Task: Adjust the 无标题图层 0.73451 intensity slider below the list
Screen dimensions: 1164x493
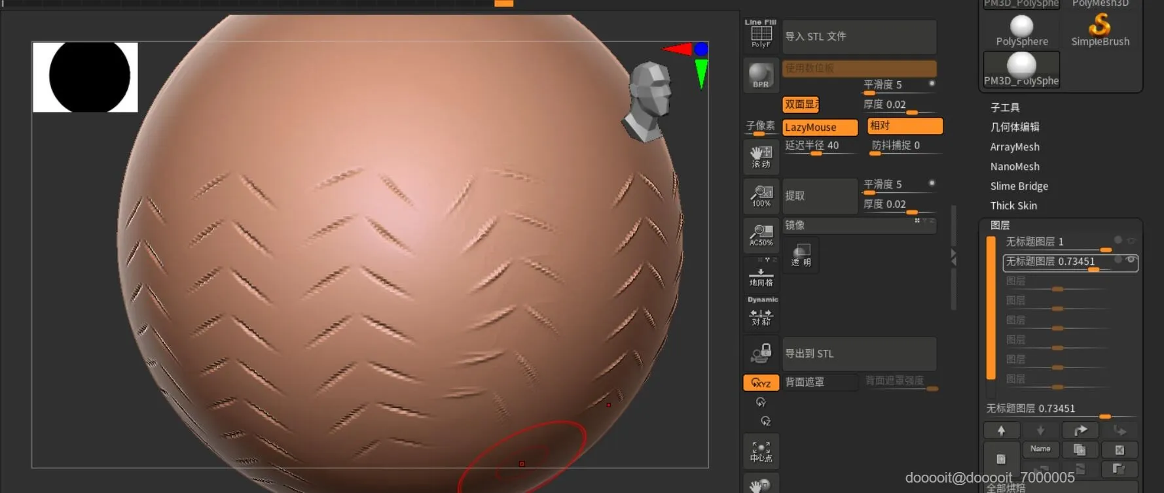Action: click(1061, 410)
